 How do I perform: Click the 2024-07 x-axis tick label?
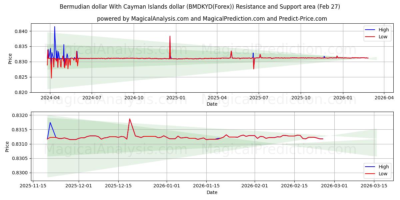coord(92,98)
